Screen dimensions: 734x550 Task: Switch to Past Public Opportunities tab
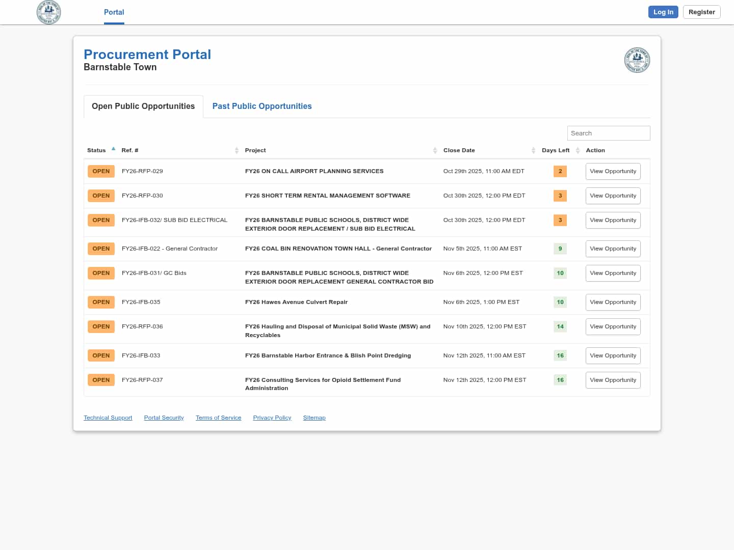tap(262, 106)
